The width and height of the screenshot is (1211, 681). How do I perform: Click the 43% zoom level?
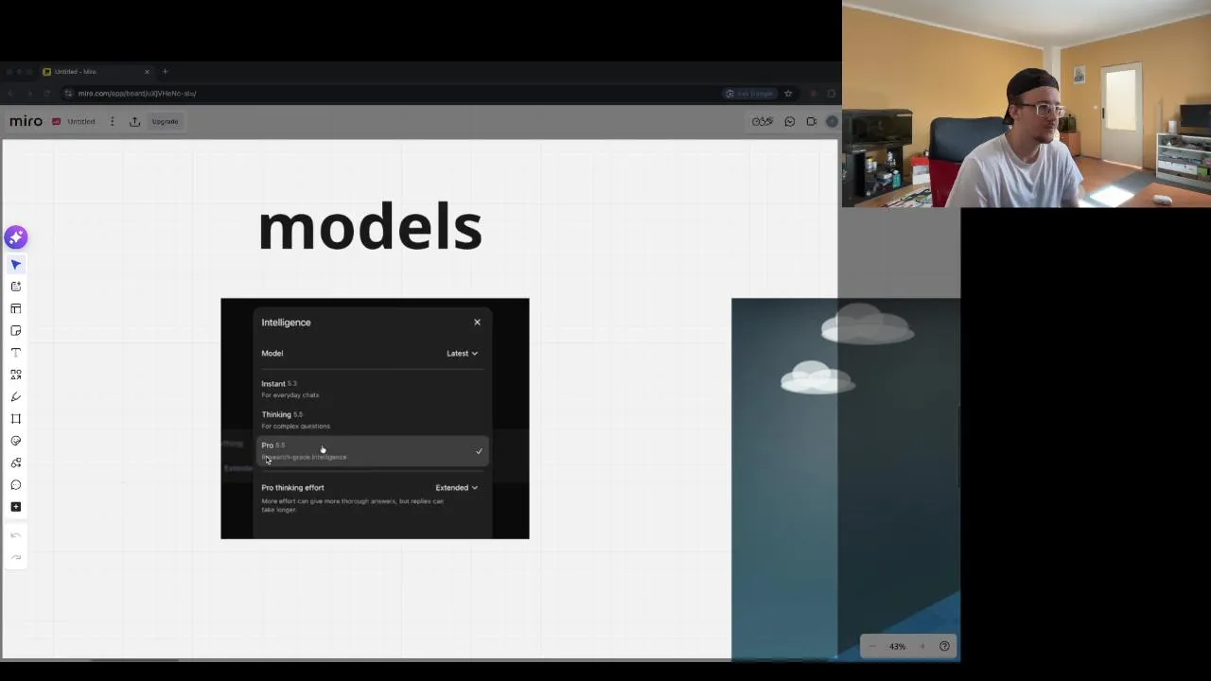click(897, 646)
